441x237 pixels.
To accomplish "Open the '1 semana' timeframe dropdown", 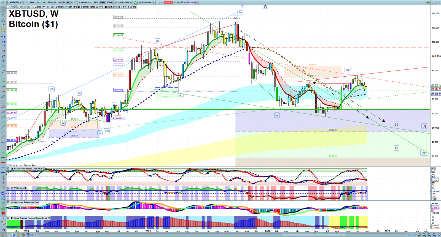I will click(85, 2).
